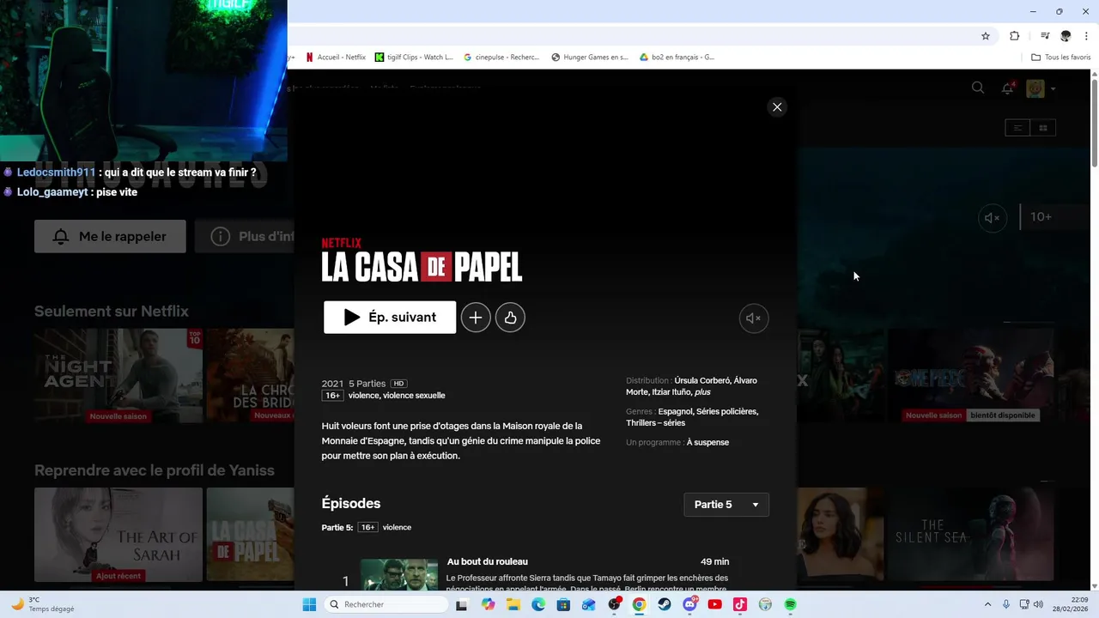Switch to Chrome on the taskbar
Image resolution: width=1099 pixels, height=618 pixels.
click(x=639, y=604)
